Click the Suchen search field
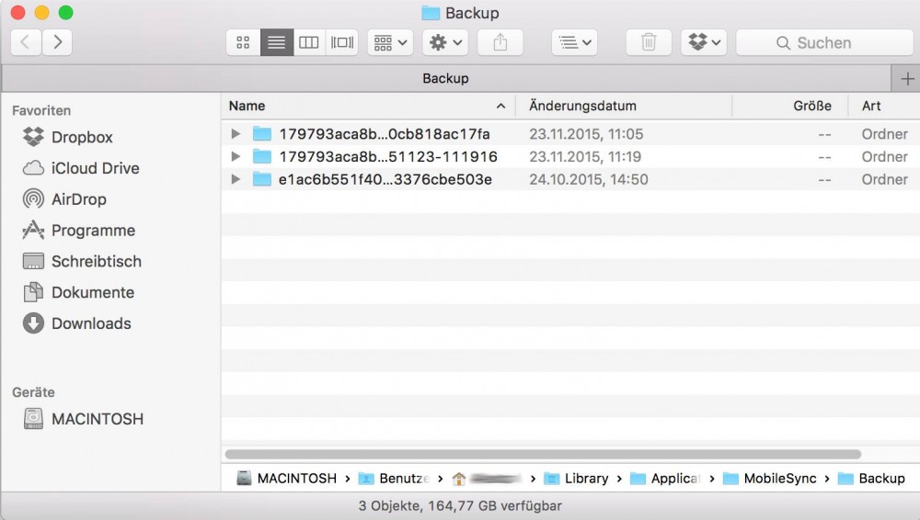The image size is (920, 520). (824, 42)
